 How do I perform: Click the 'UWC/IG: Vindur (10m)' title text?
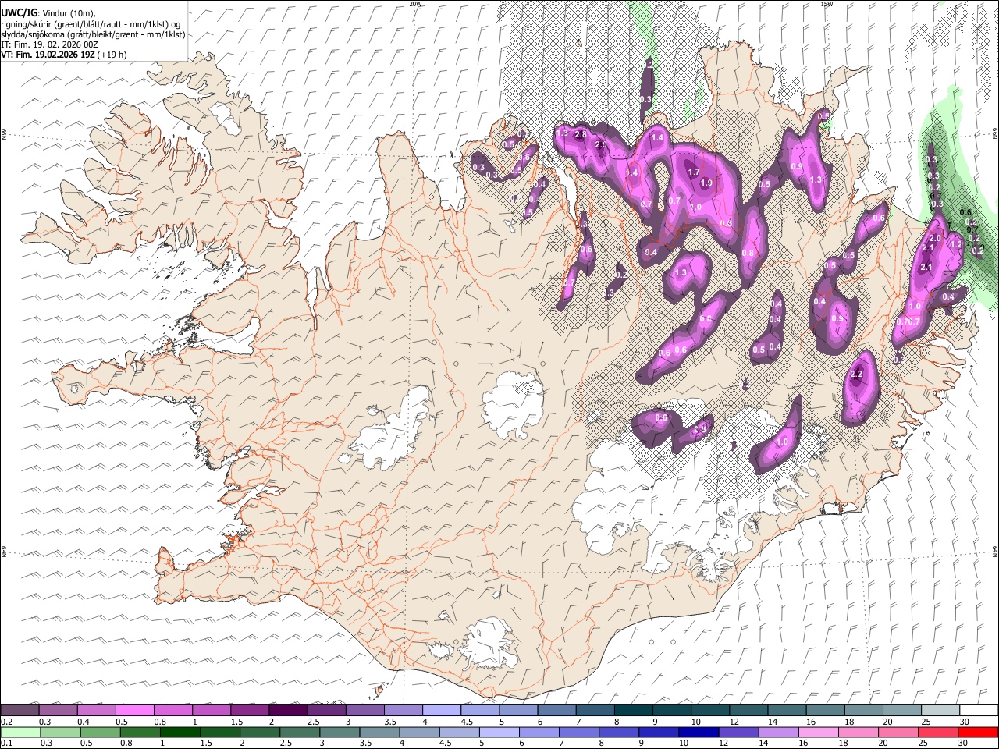pos(48,13)
